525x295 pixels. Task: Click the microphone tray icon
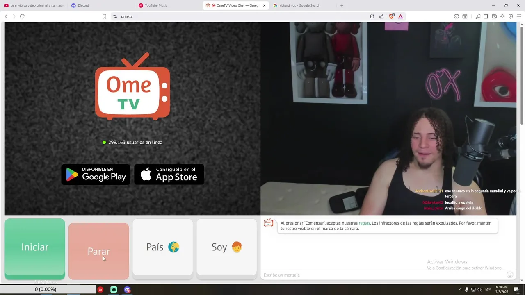pos(466,290)
